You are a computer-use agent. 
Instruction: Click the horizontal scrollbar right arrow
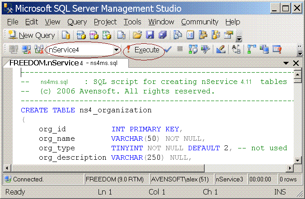coord(290,168)
